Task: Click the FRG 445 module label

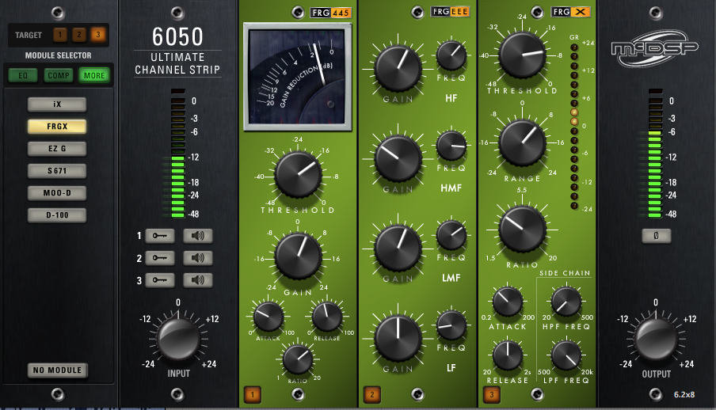Action: tap(330, 13)
